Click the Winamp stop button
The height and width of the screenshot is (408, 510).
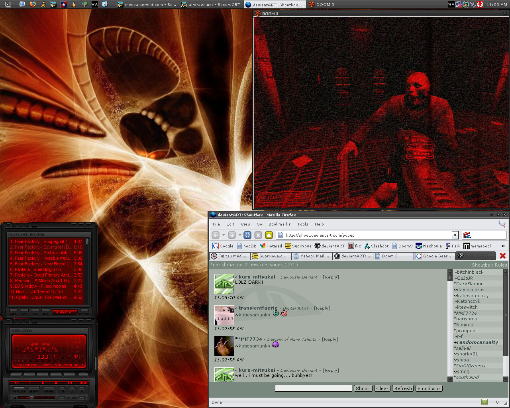point(56,382)
